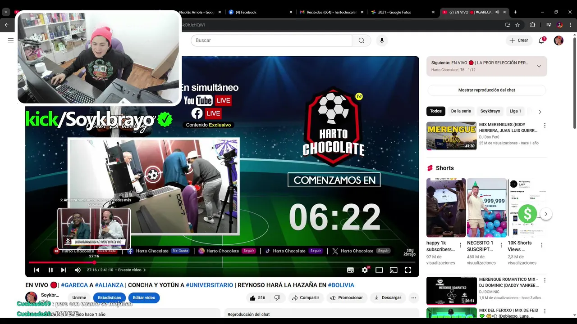This screenshot has height=324, width=577.
Task: Open options for 'NECESITO 1 SUSCRIPT' short
Action: pyautogui.click(x=501, y=245)
